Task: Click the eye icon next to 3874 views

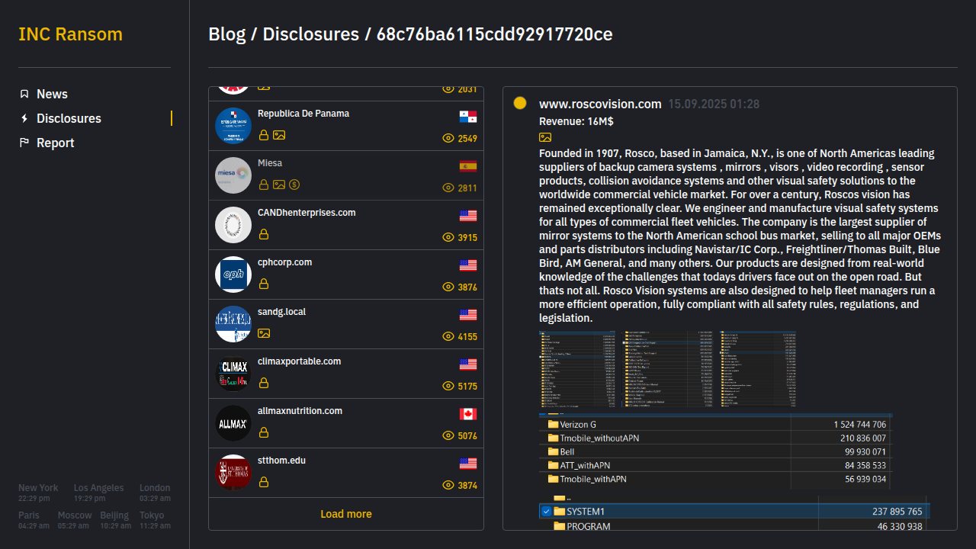Action: pos(448,485)
